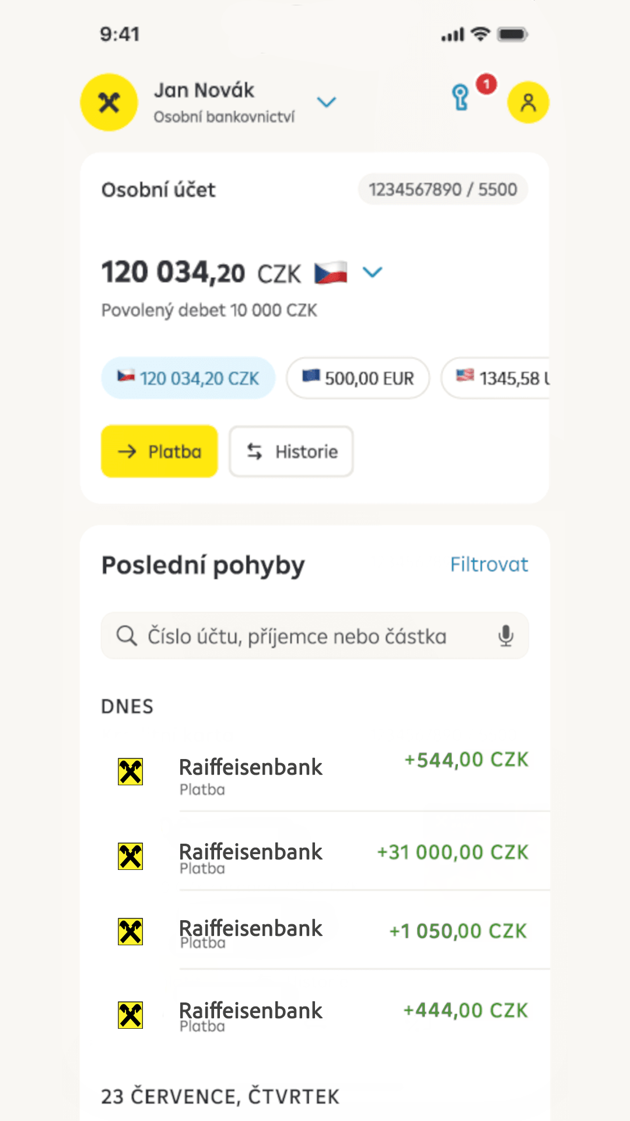Open the security key notifications icon
The width and height of the screenshot is (630, 1121).
(x=461, y=98)
